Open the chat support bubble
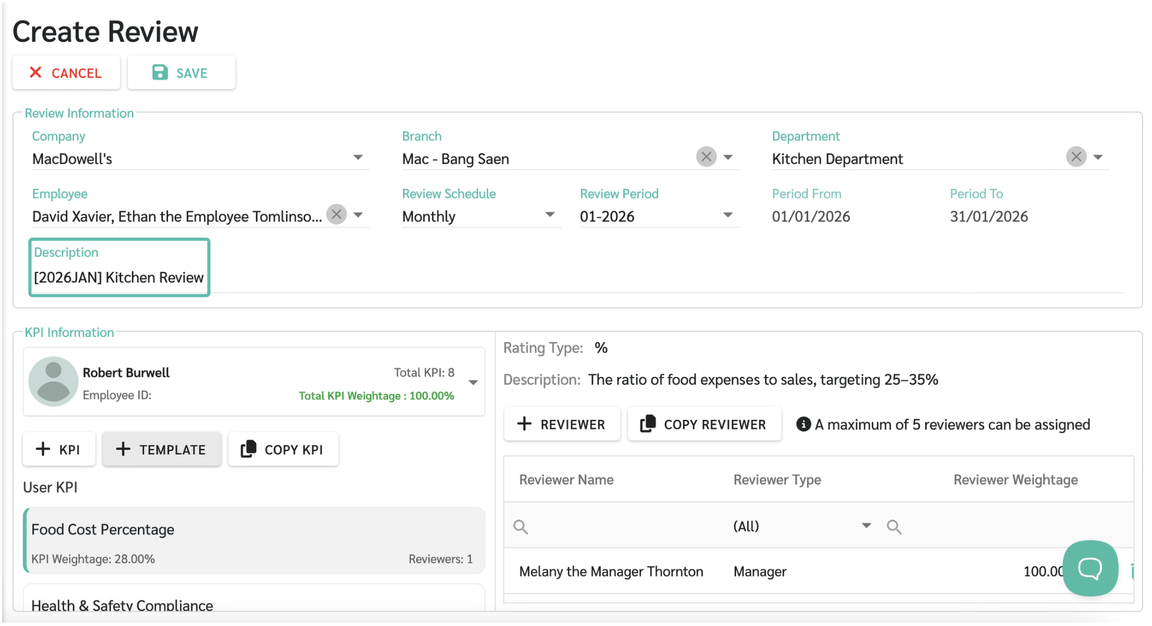This screenshot has width=1152, height=626. pos(1090,568)
